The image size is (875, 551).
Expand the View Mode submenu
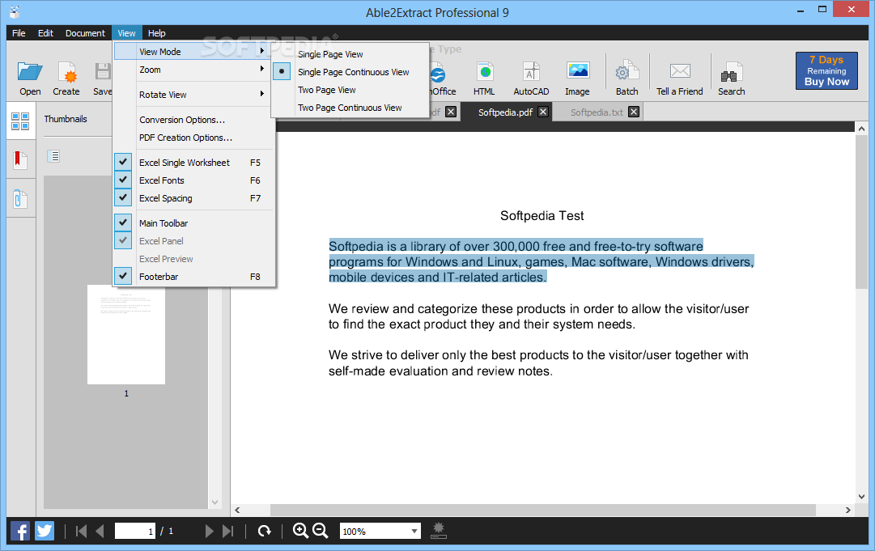click(194, 51)
